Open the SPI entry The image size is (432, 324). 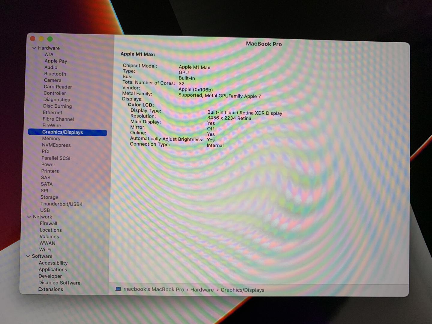point(44,190)
